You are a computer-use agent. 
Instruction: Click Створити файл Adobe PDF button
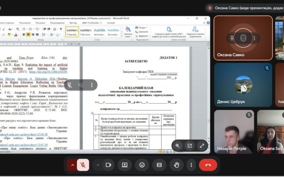[x=169, y=32]
